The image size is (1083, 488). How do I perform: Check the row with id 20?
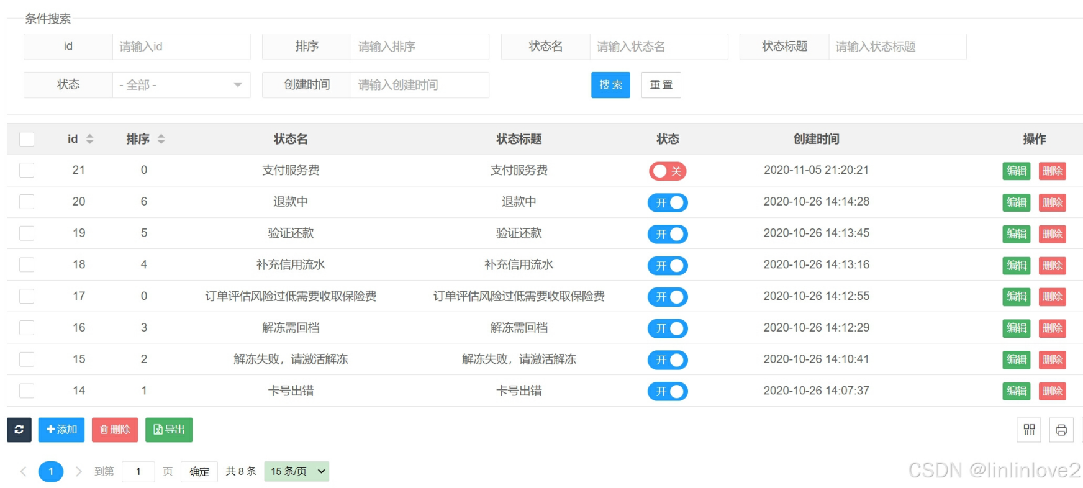click(x=27, y=202)
